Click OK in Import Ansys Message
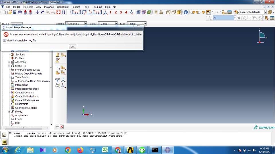 click(x=72, y=47)
